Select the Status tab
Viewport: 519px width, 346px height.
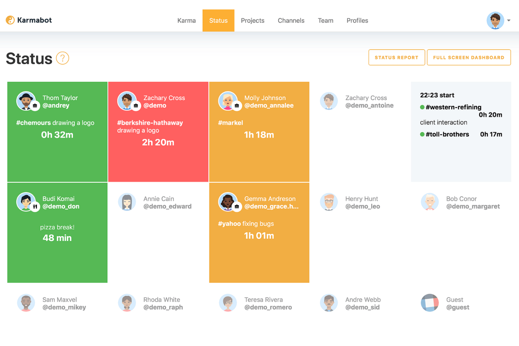tap(218, 20)
